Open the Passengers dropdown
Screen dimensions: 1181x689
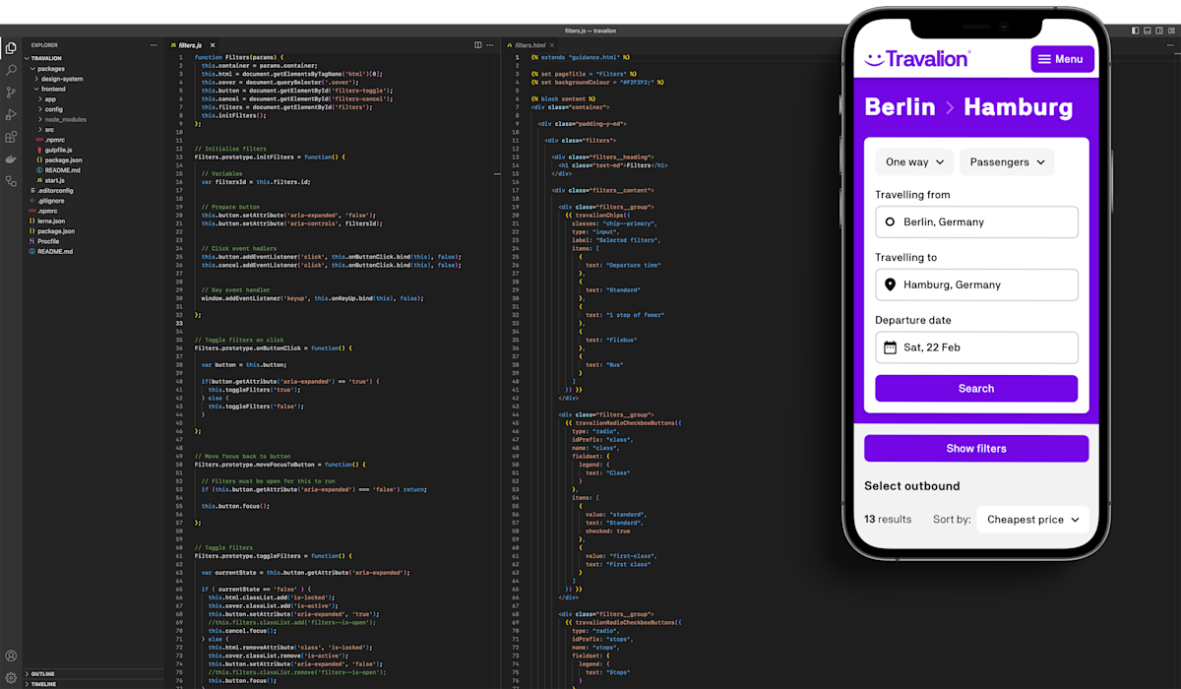1007,162
